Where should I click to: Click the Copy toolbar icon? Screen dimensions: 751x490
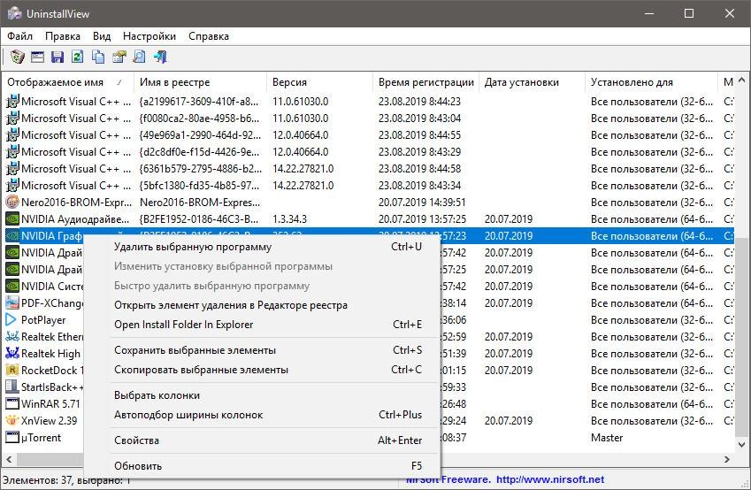98,57
